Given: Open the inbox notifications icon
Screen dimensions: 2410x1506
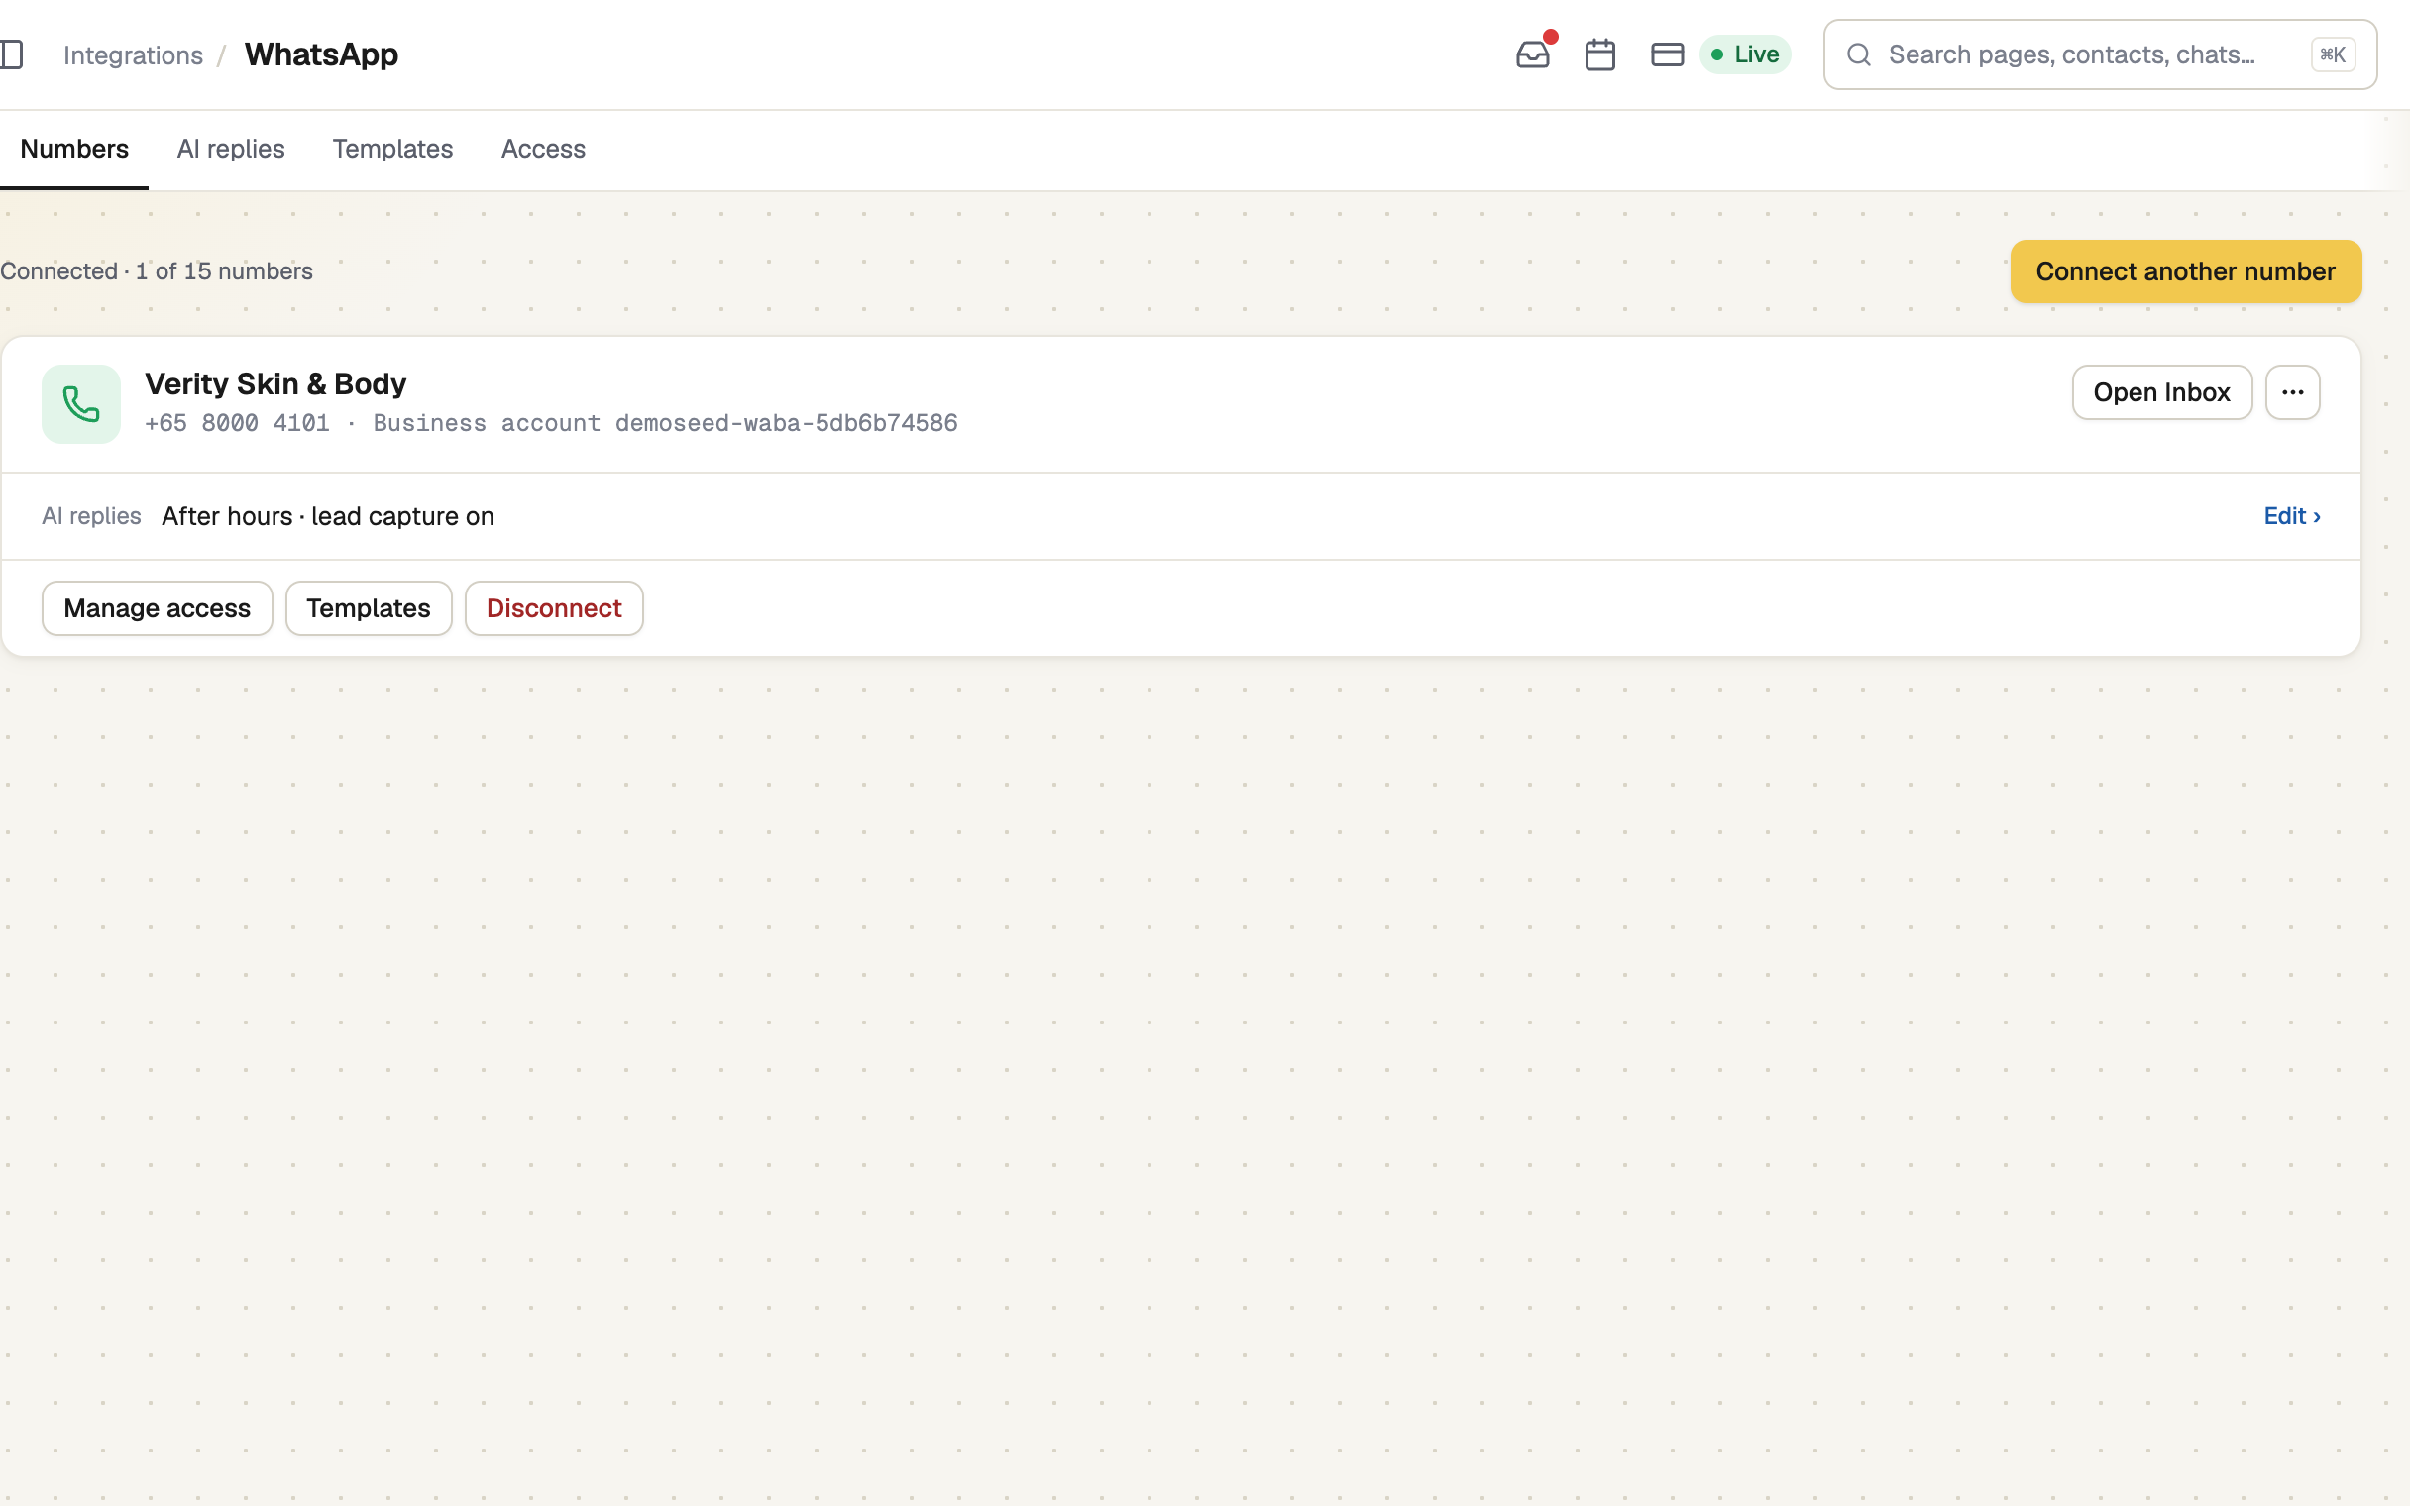Looking at the screenshot, I should pyautogui.click(x=1533, y=54).
